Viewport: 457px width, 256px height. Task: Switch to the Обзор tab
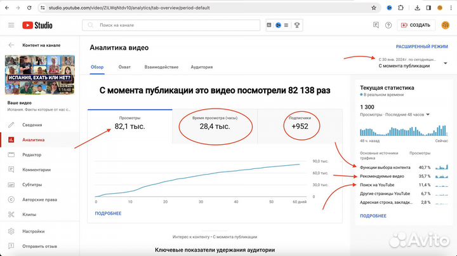click(97, 67)
